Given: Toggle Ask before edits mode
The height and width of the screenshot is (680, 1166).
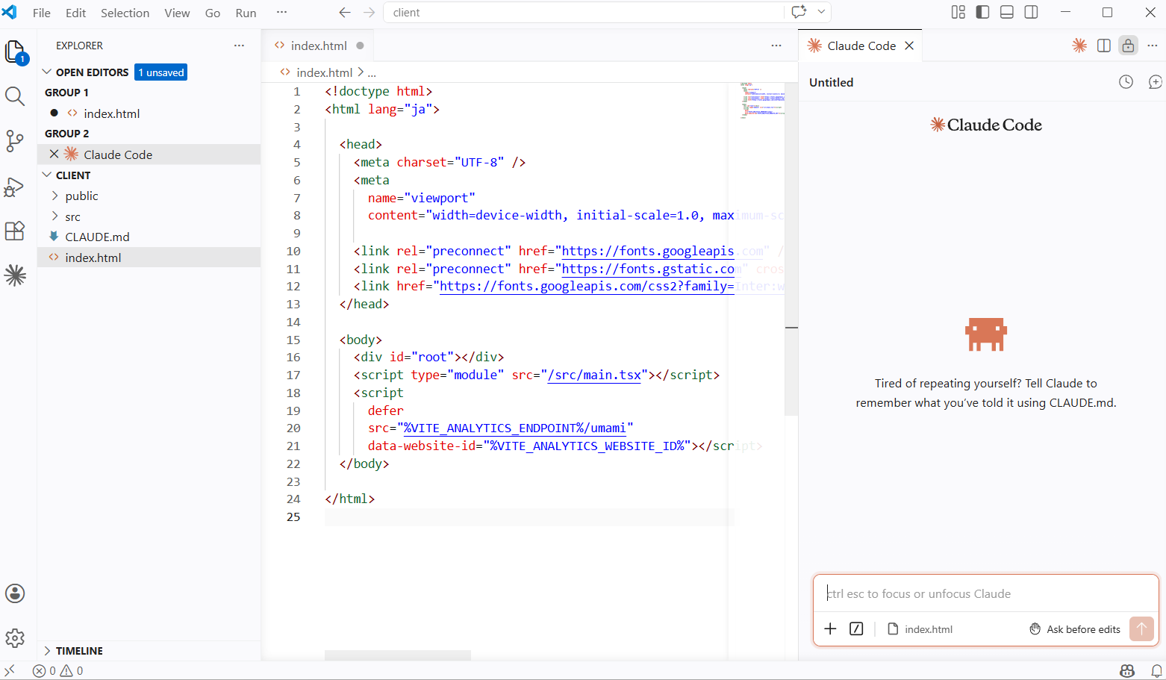Looking at the screenshot, I should coord(1075,629).
